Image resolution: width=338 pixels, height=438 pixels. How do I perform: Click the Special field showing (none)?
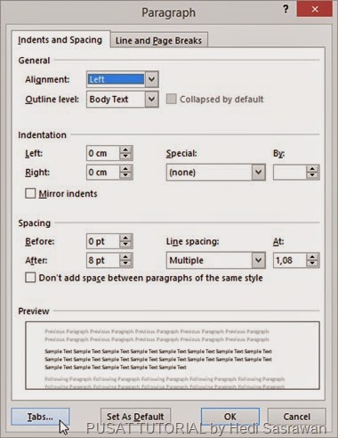coord(209,172)
